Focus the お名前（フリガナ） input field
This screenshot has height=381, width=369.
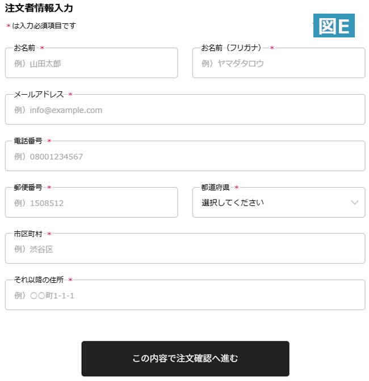pos(278,63)
